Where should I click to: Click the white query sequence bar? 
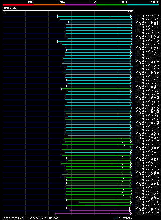tap(68, 10)
